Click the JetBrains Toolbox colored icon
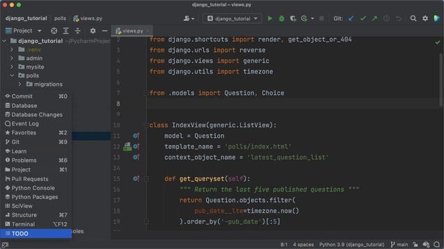Viewport: 444px width, 249px height. click(x=436, y=19)
